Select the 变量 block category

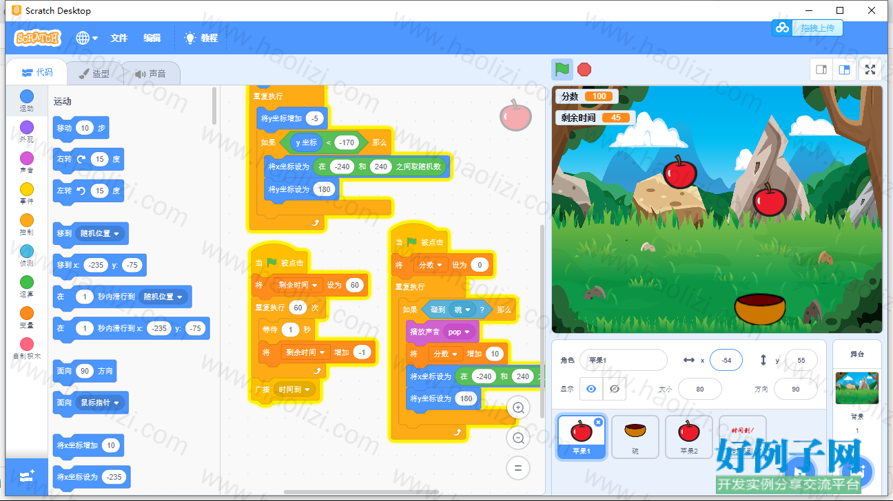point(26,317)
